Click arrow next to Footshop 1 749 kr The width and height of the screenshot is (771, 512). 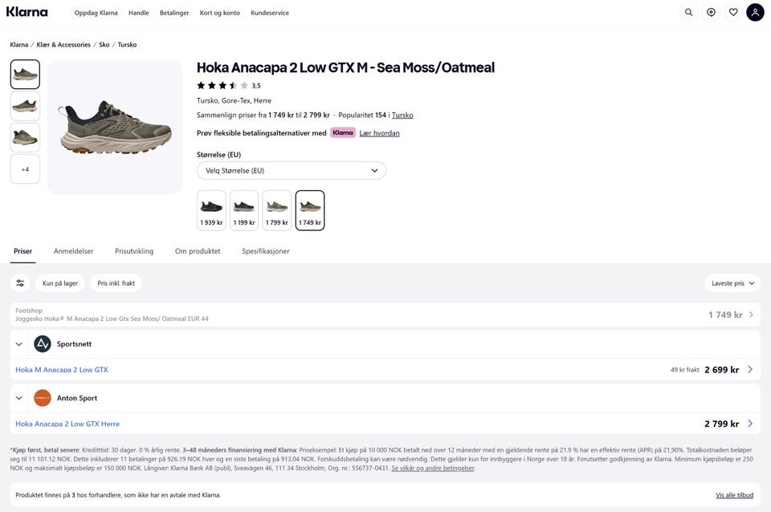(x=751, y=315)
